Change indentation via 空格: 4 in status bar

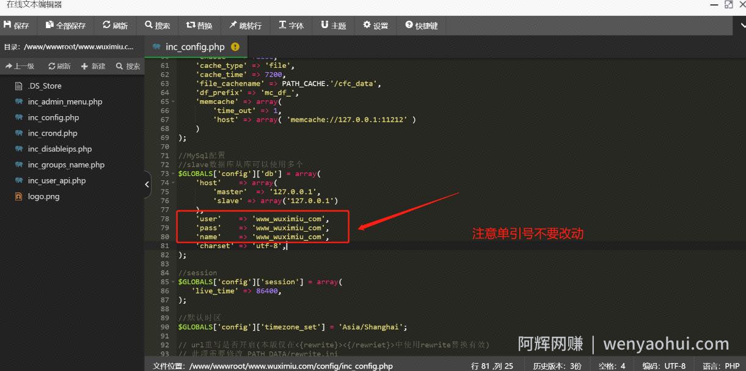coord(612,365)
